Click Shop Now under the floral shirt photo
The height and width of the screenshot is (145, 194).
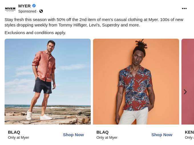click(x=162, y=135)
